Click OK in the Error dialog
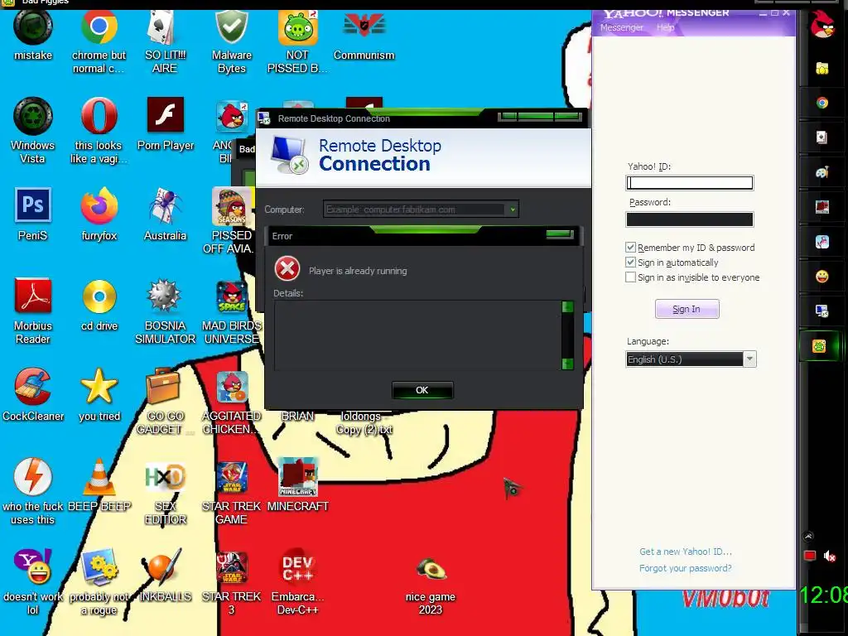 coord(422,390)
